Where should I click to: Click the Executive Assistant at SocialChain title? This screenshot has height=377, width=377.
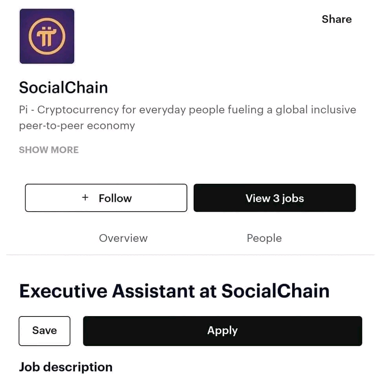point(174,291)
